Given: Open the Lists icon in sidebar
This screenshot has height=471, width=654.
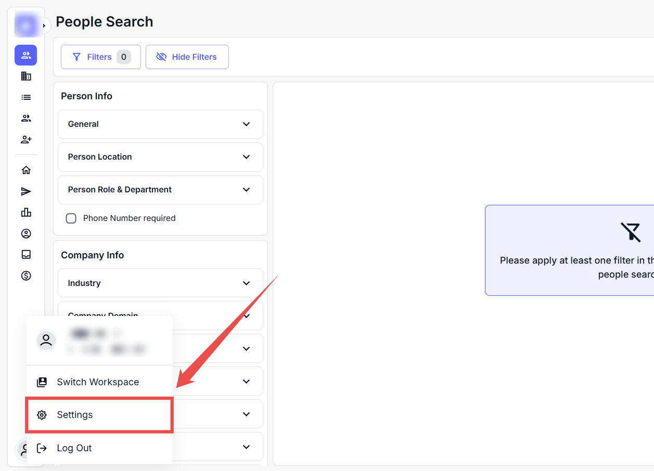Looking at the screenshot, I should [x=25, y=97].
